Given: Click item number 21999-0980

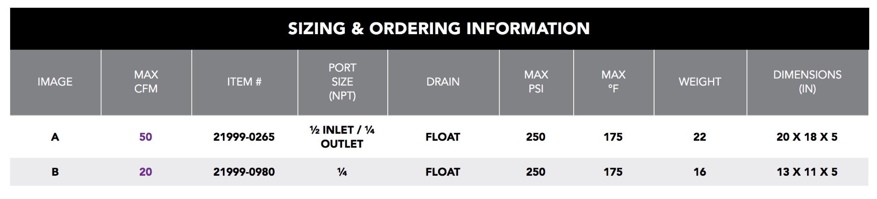Looking at the screenshot, I should (x=244, y=172).
